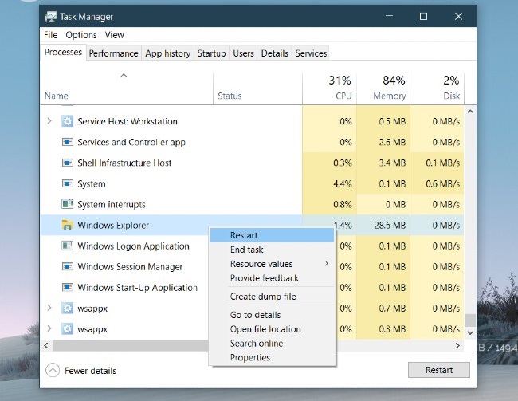Click System row's 4.4% CPU value
The width and height of the screenshot is (518, 401).
(342, 184)
